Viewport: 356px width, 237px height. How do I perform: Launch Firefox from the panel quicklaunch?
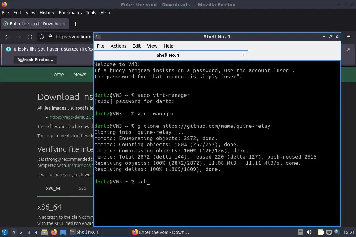pos(54,232)
